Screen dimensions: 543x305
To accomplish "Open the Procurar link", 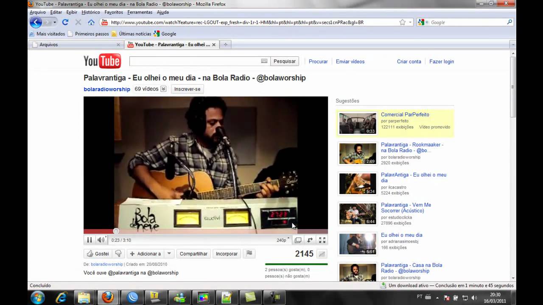I will (x=318, y=61).
